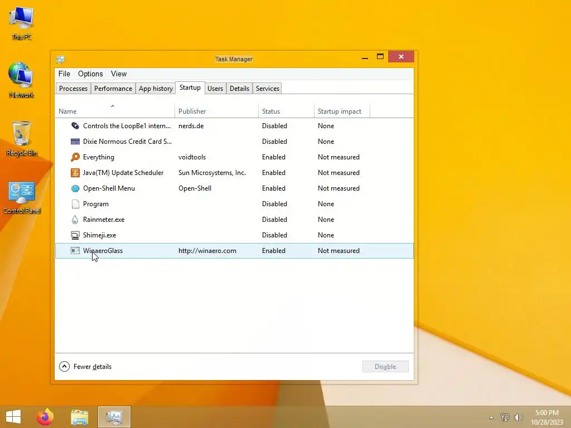Image resolution: width=571 pixels, height=428 pixels.
Task: Sort by the Status column header
Action: pos(286,111)
